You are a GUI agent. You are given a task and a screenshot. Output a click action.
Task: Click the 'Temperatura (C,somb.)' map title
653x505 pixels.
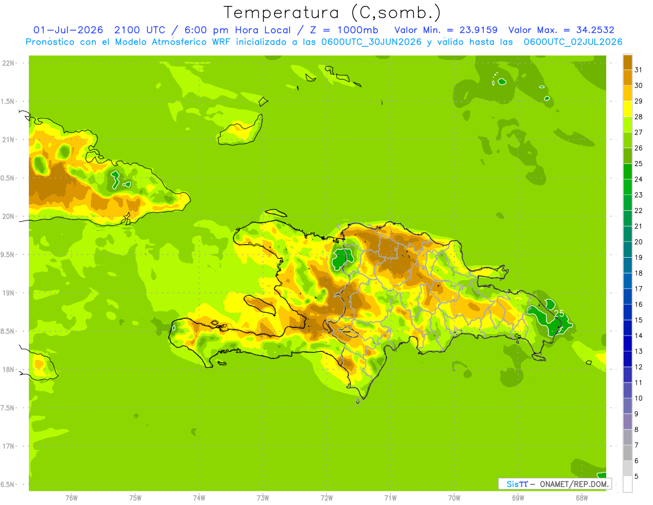332,13
